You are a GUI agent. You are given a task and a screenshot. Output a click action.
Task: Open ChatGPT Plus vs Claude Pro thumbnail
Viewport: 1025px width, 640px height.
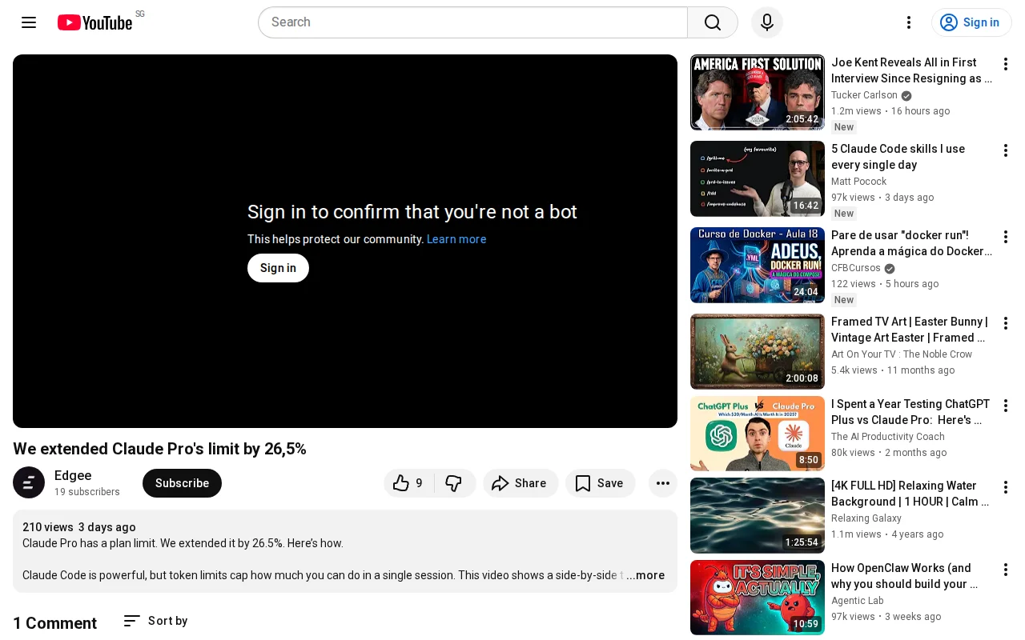click(x=758, y=434)
